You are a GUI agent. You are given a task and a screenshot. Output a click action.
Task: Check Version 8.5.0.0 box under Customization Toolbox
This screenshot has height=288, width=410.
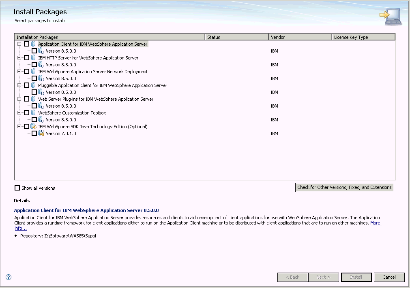pos(34,120)
